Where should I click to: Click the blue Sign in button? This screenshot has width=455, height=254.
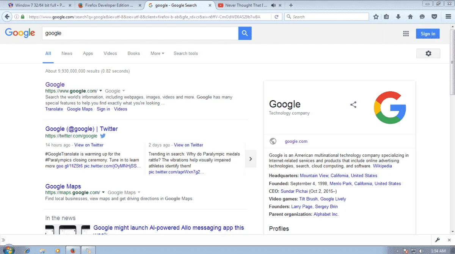428,34
